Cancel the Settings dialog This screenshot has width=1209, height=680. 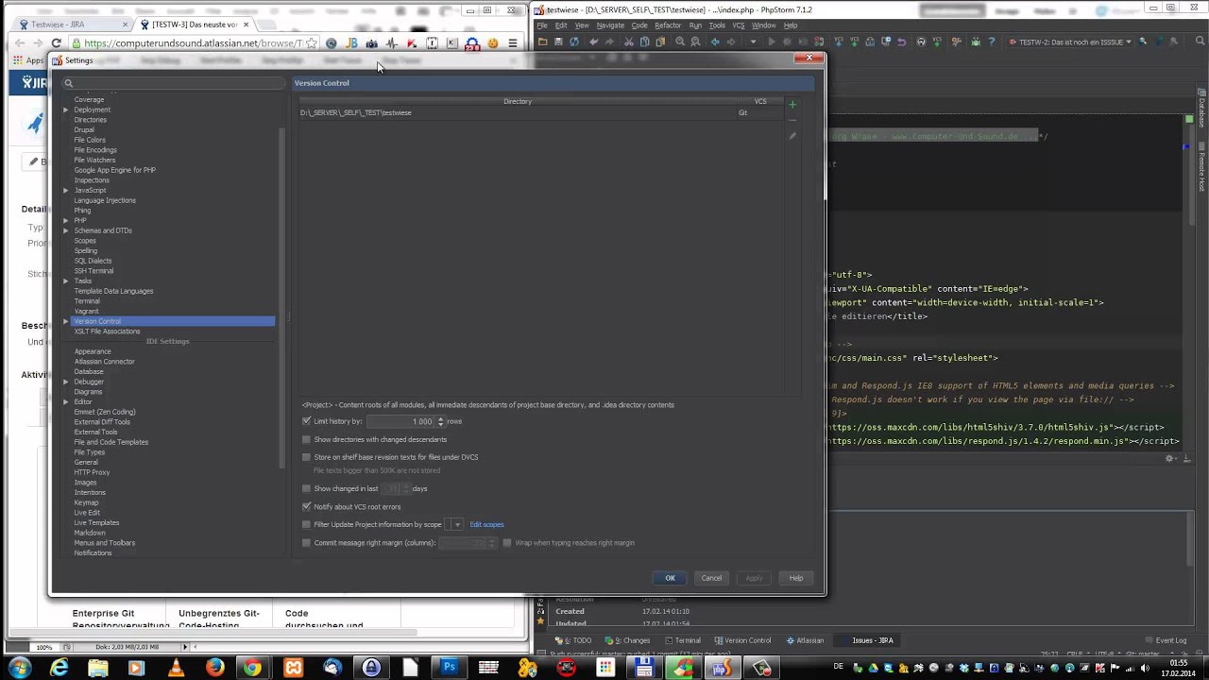click(x=711, y=578)
